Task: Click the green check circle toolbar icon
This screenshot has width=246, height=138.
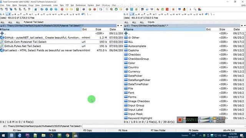Action: [90, 9]
